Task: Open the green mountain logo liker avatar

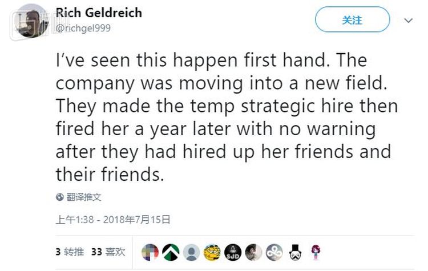Action: (171, 251)
